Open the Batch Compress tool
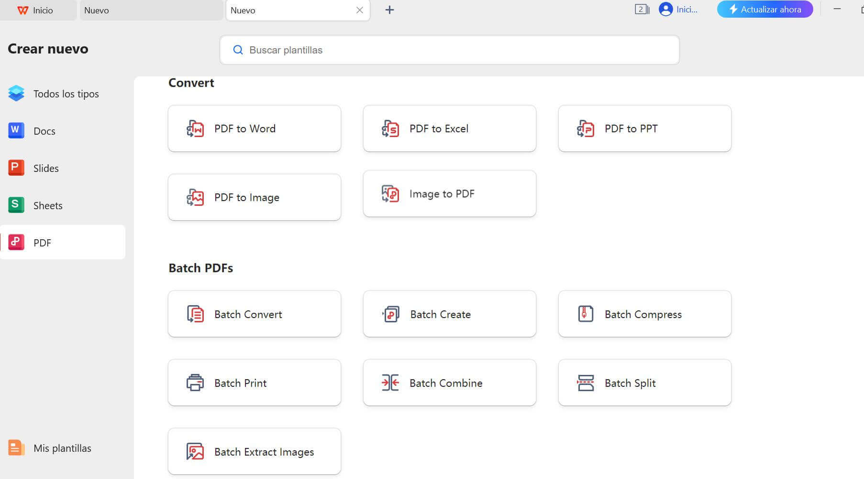 coord(644,314)
